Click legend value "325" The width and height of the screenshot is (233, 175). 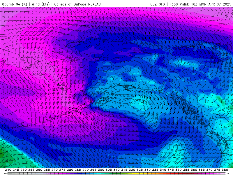140,170
